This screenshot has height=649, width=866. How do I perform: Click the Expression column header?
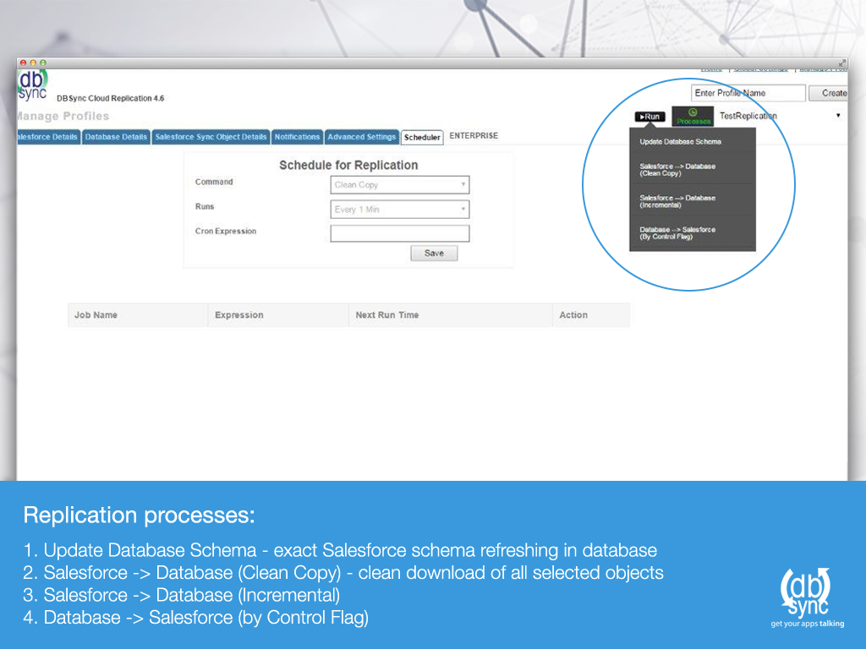click(278, 315)
